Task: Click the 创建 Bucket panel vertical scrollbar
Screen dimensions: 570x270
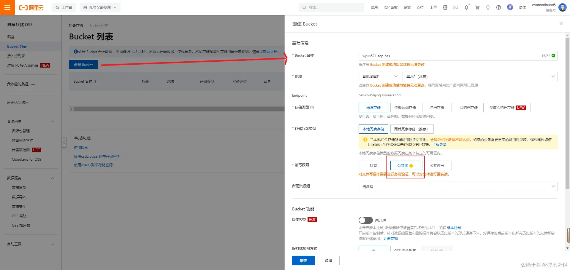Action: pyautogui.click(x=567, y=113)
